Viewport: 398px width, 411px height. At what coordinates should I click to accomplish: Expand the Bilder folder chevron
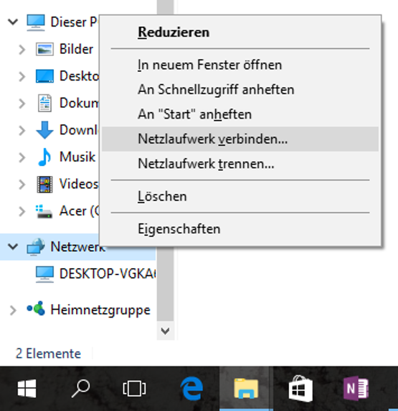coord(22,50)
